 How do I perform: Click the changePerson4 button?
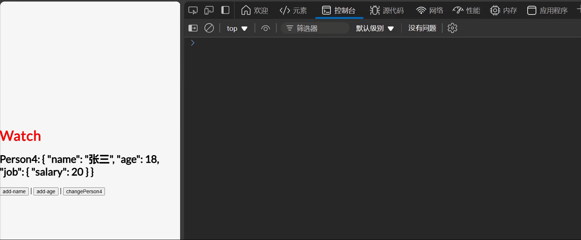84,191
